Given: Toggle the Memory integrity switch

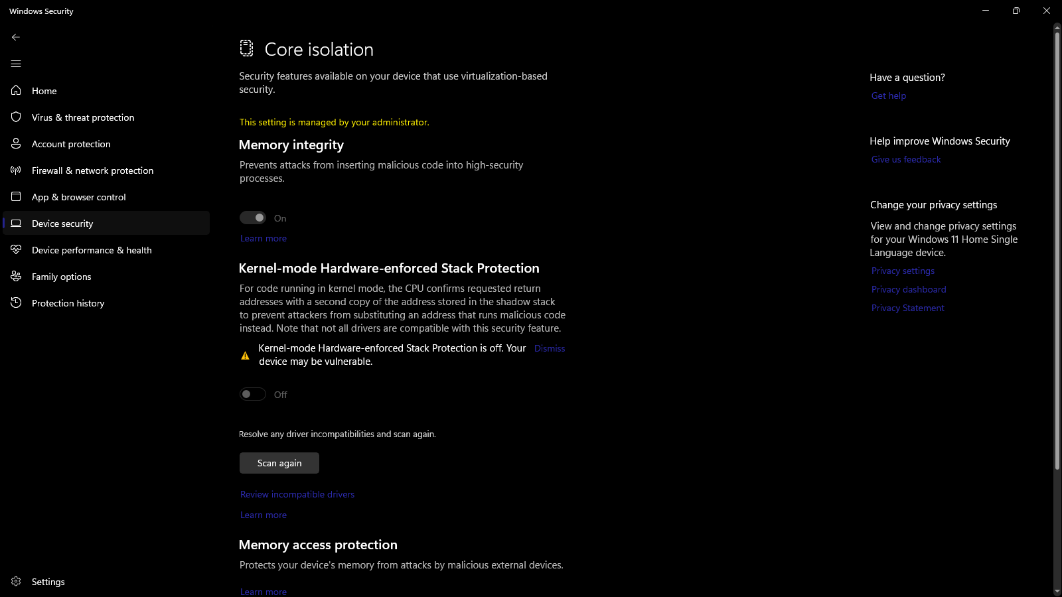Looking at the screenshot, I should coord(253,218).
